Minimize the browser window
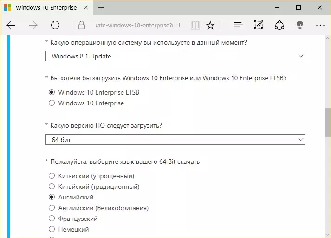Screen dimensions: 331x238 [x=277, y=7]
